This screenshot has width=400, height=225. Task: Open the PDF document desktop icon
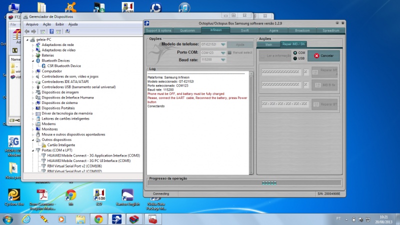[x=42, y=199]
